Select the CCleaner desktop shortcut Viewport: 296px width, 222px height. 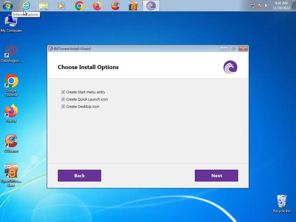click(11, 143)
